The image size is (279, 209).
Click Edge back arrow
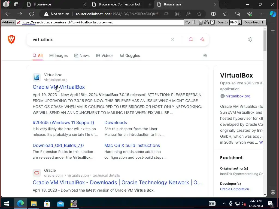click(8, 14)
